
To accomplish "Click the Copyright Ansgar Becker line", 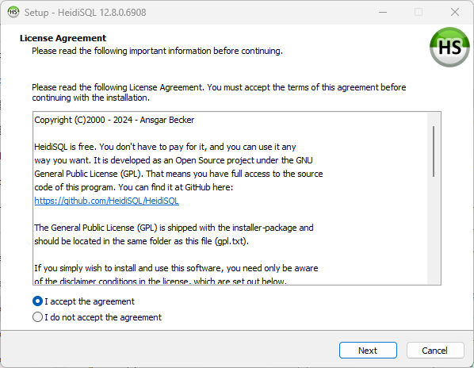I will coord(114,120).
